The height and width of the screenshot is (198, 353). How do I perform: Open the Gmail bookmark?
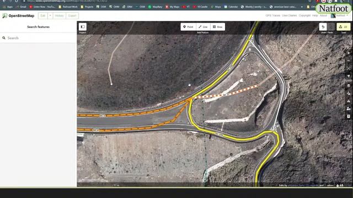(21, 7)
